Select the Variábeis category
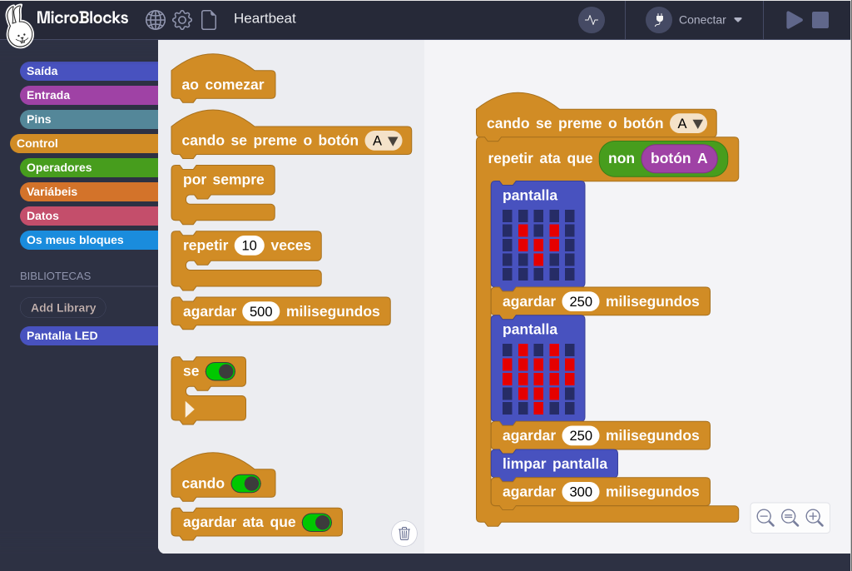Image resolution: width=852 pixels, height=571 pixels. click(x=89, y=191)
